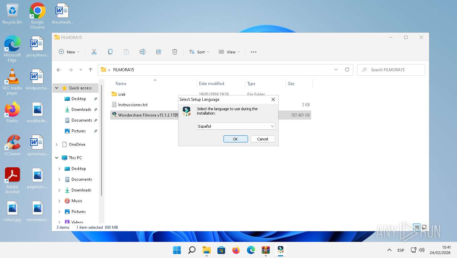
Task: Click the Rename icon in Explorer toolbar
Action: (142, 52)
